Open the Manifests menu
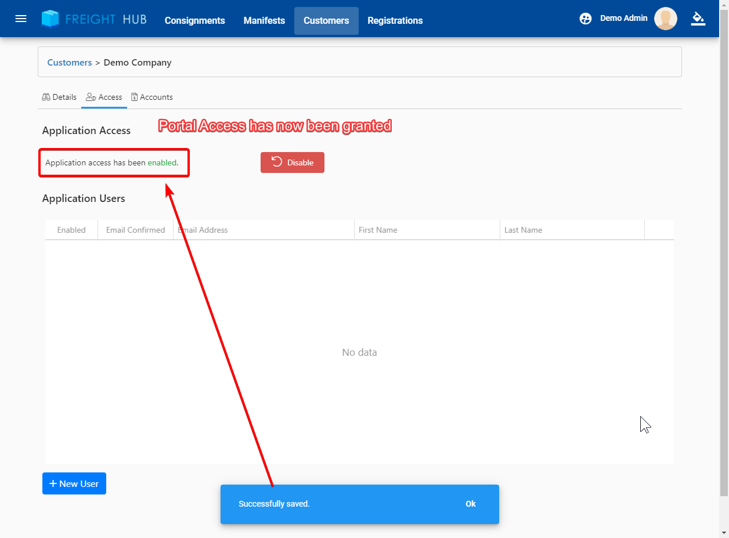 [264, 20]
